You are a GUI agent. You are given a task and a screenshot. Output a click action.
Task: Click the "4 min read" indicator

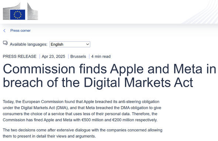[x=101, y=56]
